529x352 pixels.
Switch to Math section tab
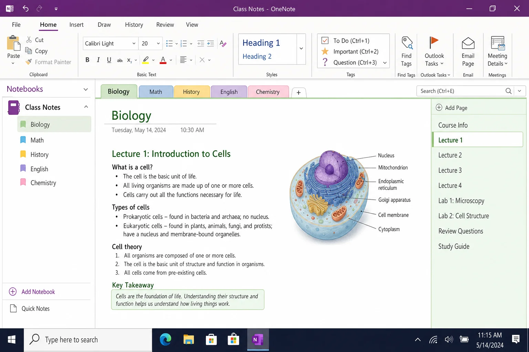(156, 92)
